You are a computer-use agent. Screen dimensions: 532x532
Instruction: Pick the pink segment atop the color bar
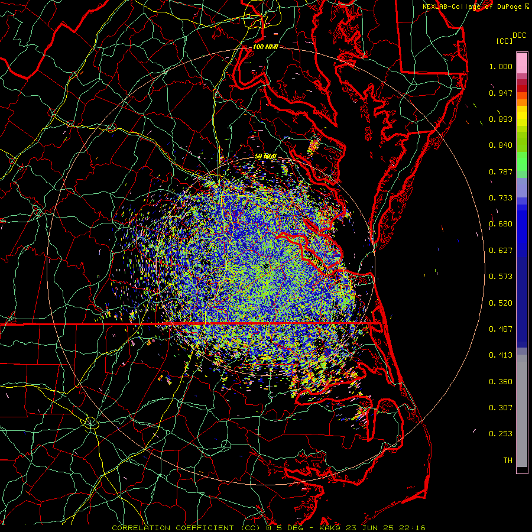click(522, 63)
